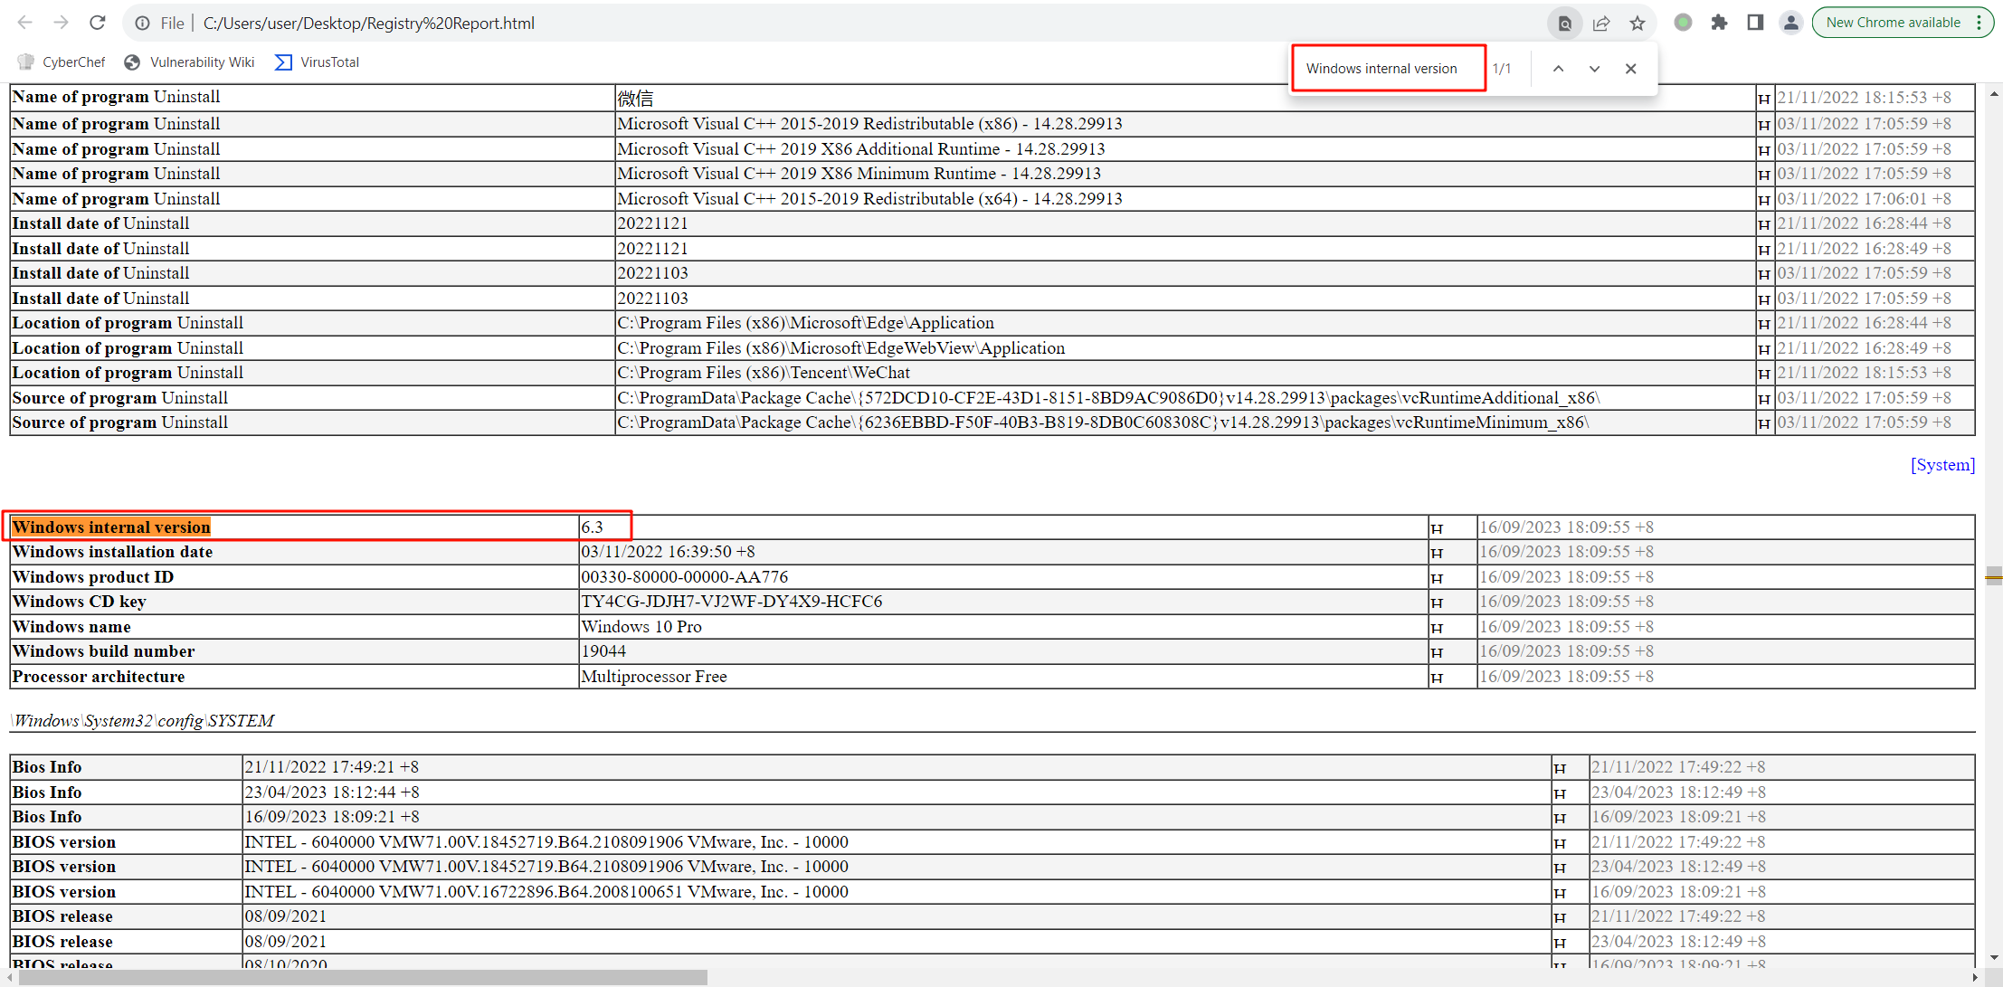Click the Edge\Application location path cell
Screen dimensions: 2003x987
pos(1184,323)
